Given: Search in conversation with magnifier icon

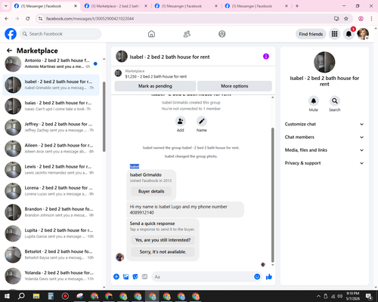Looking at the screenshot, I should pyautogui.click(x=335, y=101).
